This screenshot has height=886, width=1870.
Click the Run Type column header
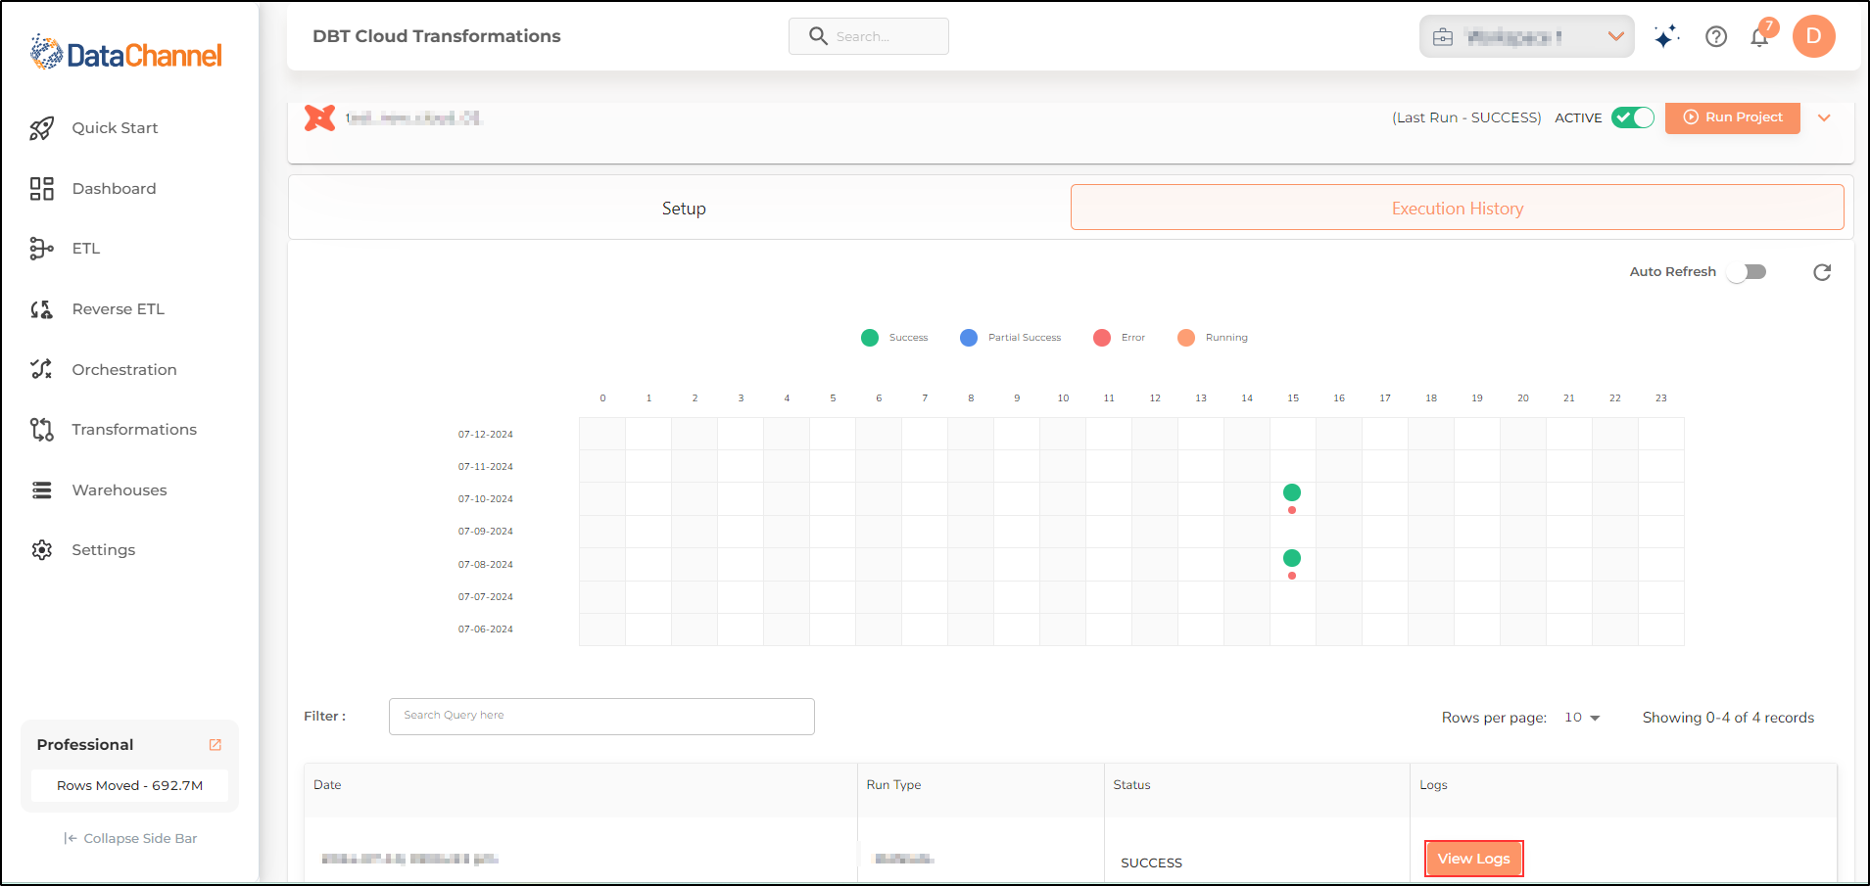coord(893,785)
